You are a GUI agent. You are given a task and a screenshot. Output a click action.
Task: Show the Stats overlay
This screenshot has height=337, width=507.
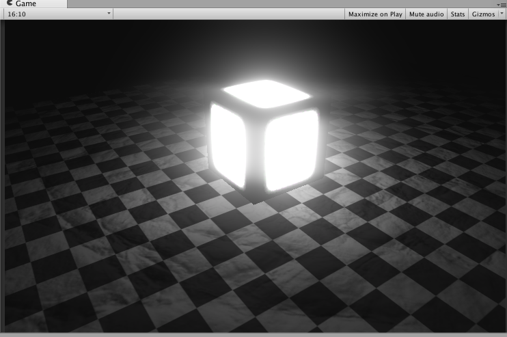coord(458,14)
